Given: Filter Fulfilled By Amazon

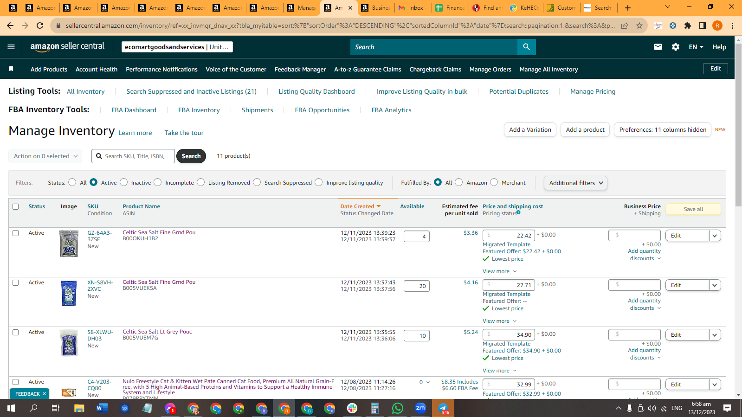Looking at the screenshot, I should (x=459, y=182).
